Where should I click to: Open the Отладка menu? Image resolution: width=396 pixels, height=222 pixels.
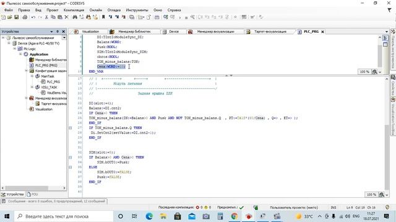[x=114, y=10]
